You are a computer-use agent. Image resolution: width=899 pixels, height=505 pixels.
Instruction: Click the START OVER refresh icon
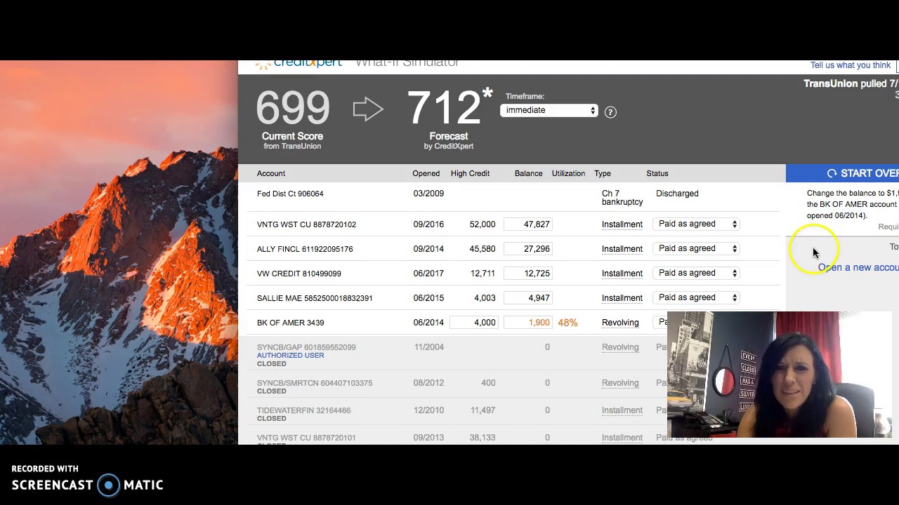[832, 173]
